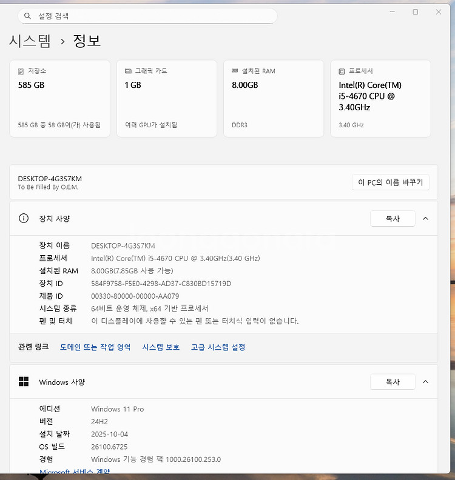Image resolution: width=455 pixels, height=480 pixels.
Task: Go back to 시스템 in the breadcrumb
Action: [x=30, y=41]
